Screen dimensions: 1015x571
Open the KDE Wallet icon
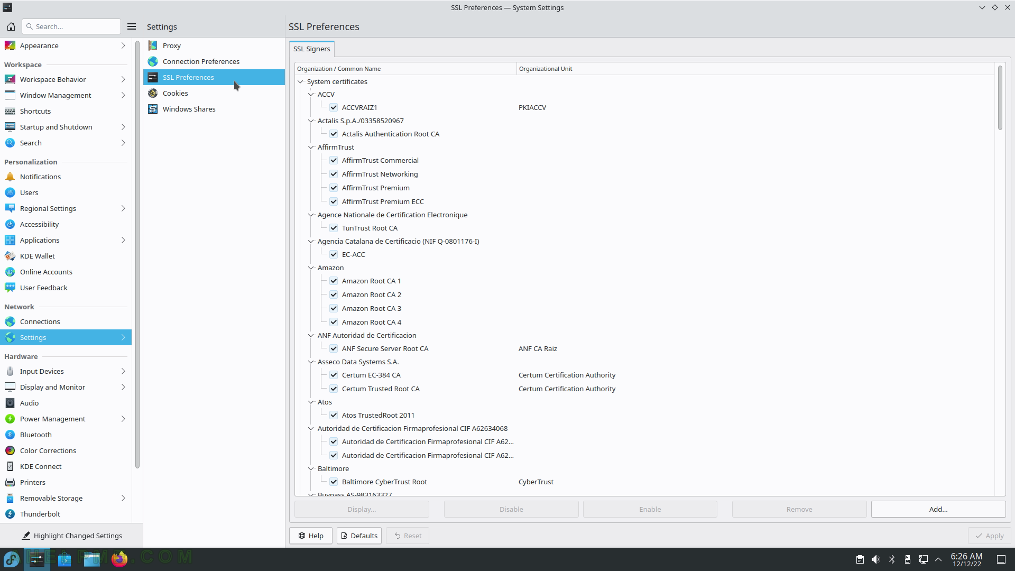tap(10, 256)
